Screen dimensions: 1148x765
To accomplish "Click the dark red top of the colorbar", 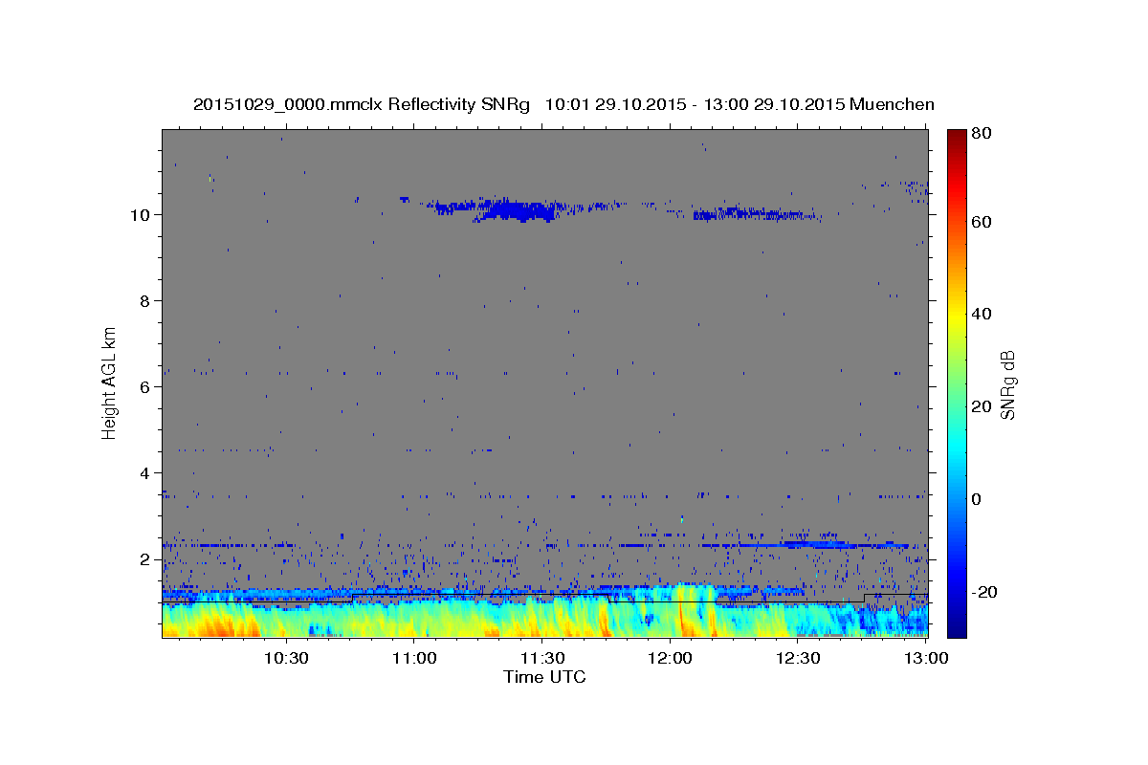I will pyautogui.click(x=957, y=137).
